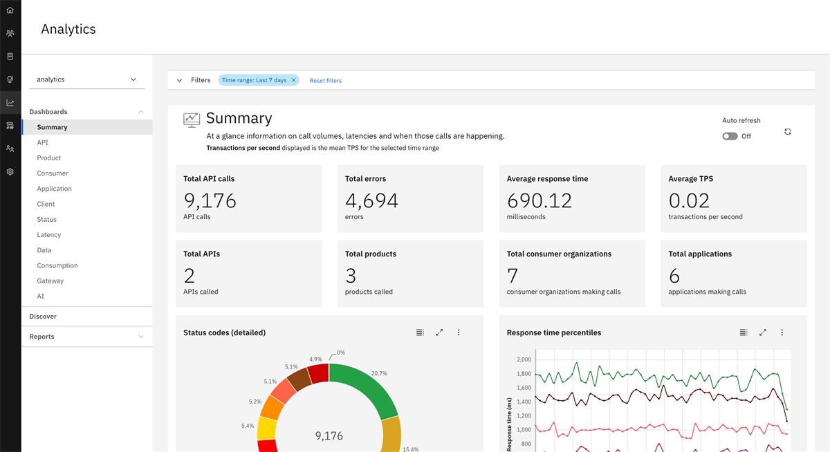The width and height of the screenshot is (830, 452).
Task: Expand Response time percentiles chart to fullscreen
Action: pos(763,332)
